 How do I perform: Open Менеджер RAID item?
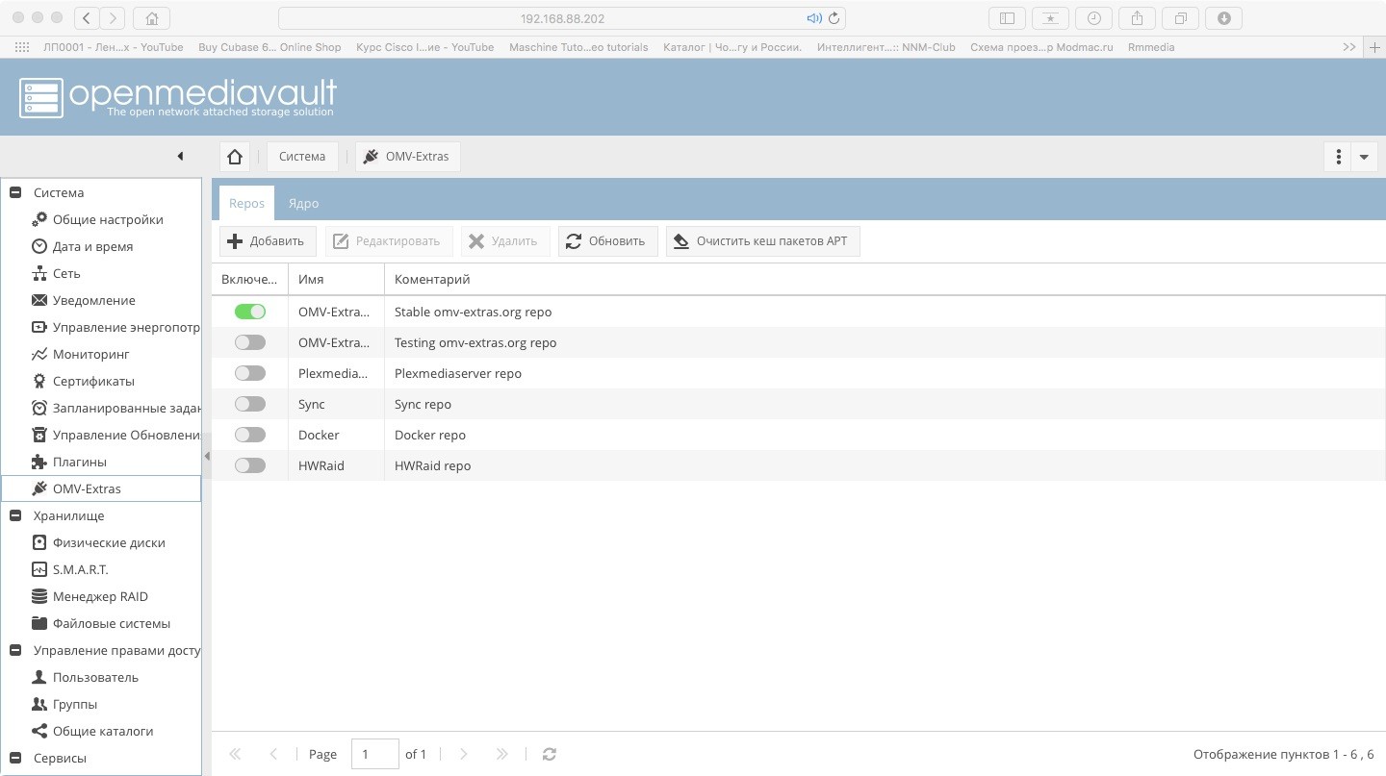[100, 596]
